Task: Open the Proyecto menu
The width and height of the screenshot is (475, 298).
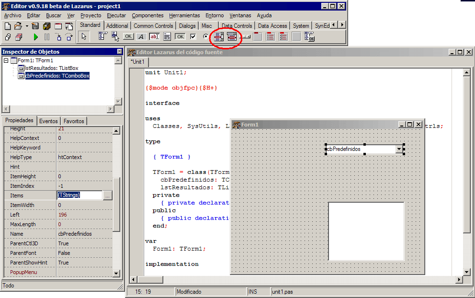Action: [91, 15]
